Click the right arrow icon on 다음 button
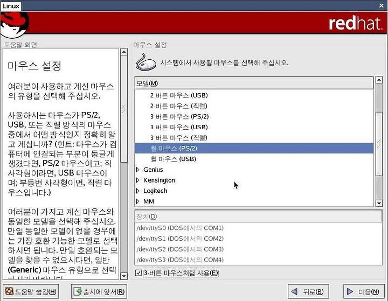Viewport: 388px width, 301px height. coord(350,292)
